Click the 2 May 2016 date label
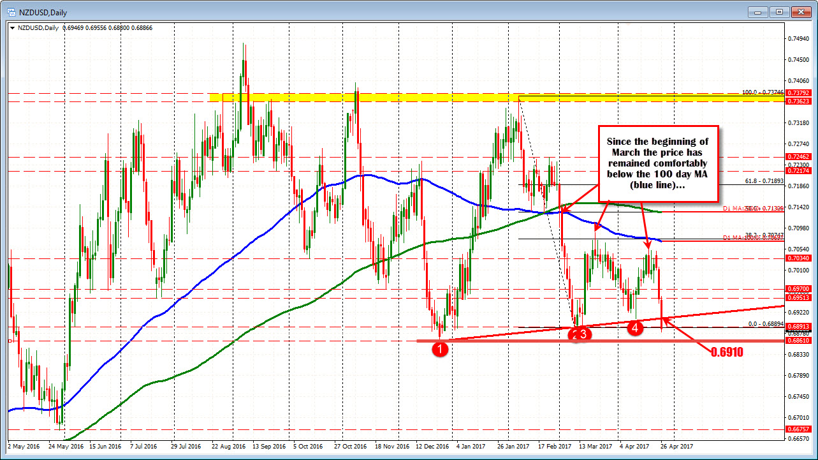 tap(23, 447)
